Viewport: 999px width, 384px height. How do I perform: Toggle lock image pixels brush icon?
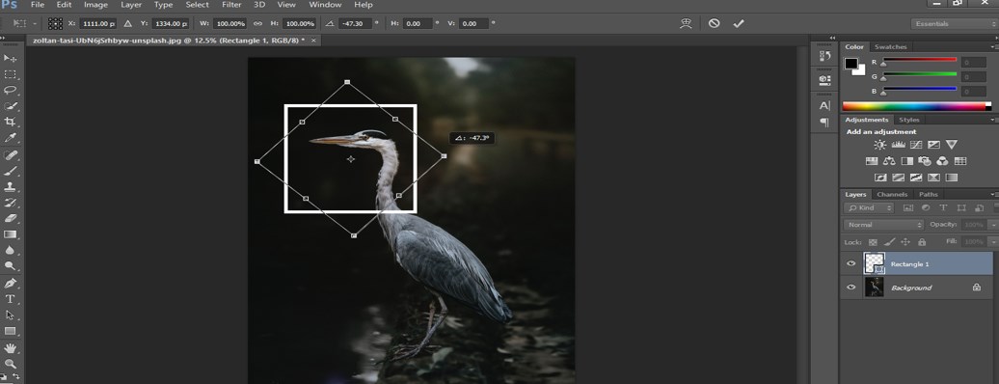click(x=889, y=242)
